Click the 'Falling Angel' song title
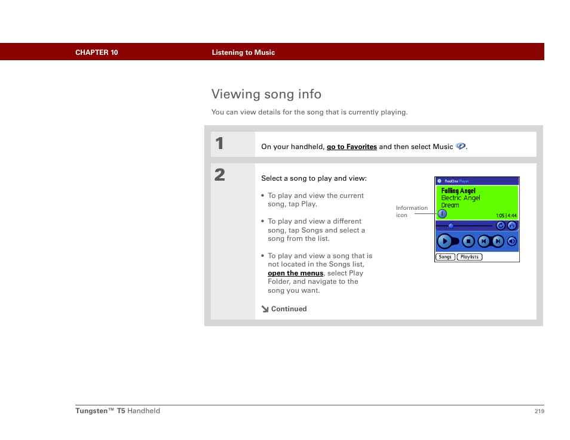The width and height of the screenshot is (570, 440). click(458, 191)
